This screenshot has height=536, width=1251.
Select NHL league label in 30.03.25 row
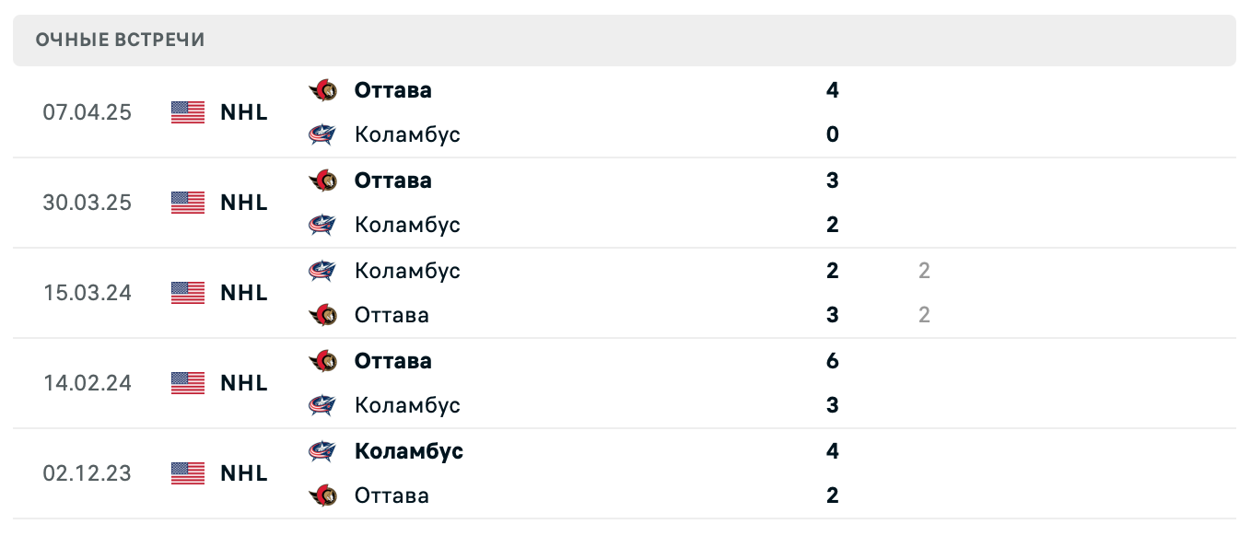click(244, 203)
